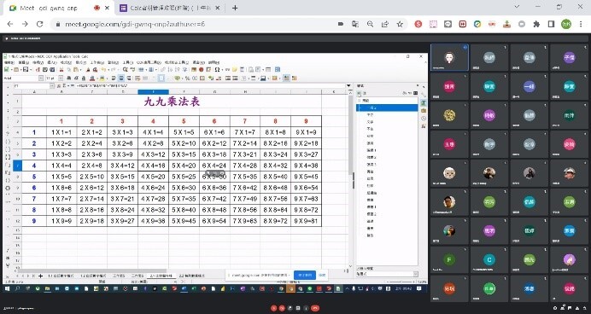
Task: Click the Omega special character icon
Action: click(217, 70)
